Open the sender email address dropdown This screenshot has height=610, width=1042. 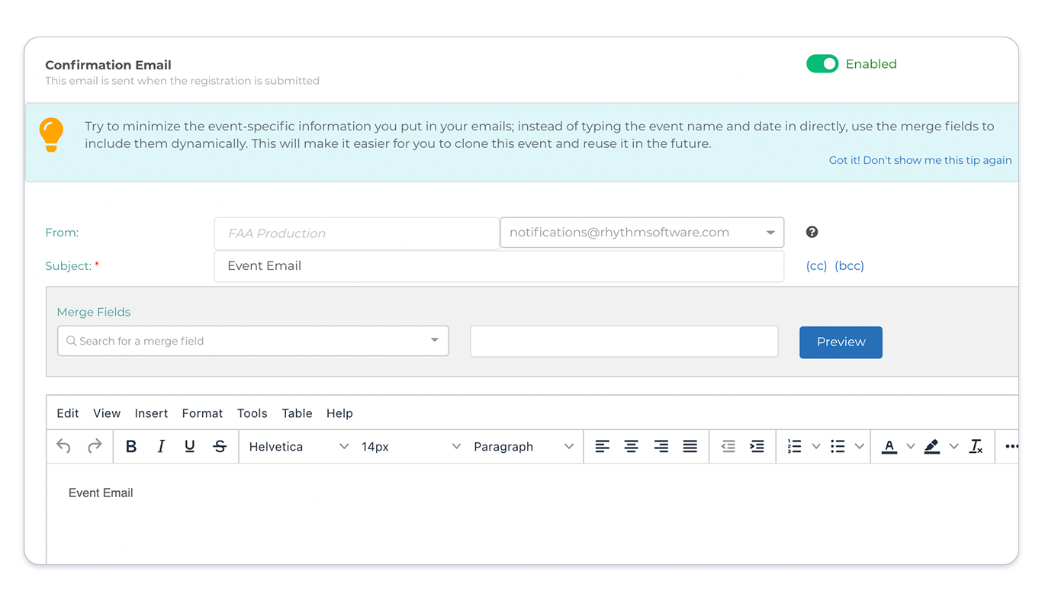(x=642, y=233)
